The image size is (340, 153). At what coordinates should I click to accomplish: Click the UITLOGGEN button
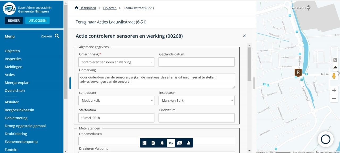(37, 21)
